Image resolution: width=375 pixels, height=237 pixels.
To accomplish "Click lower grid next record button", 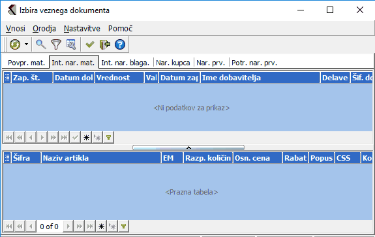I will [x=68, y=226].
